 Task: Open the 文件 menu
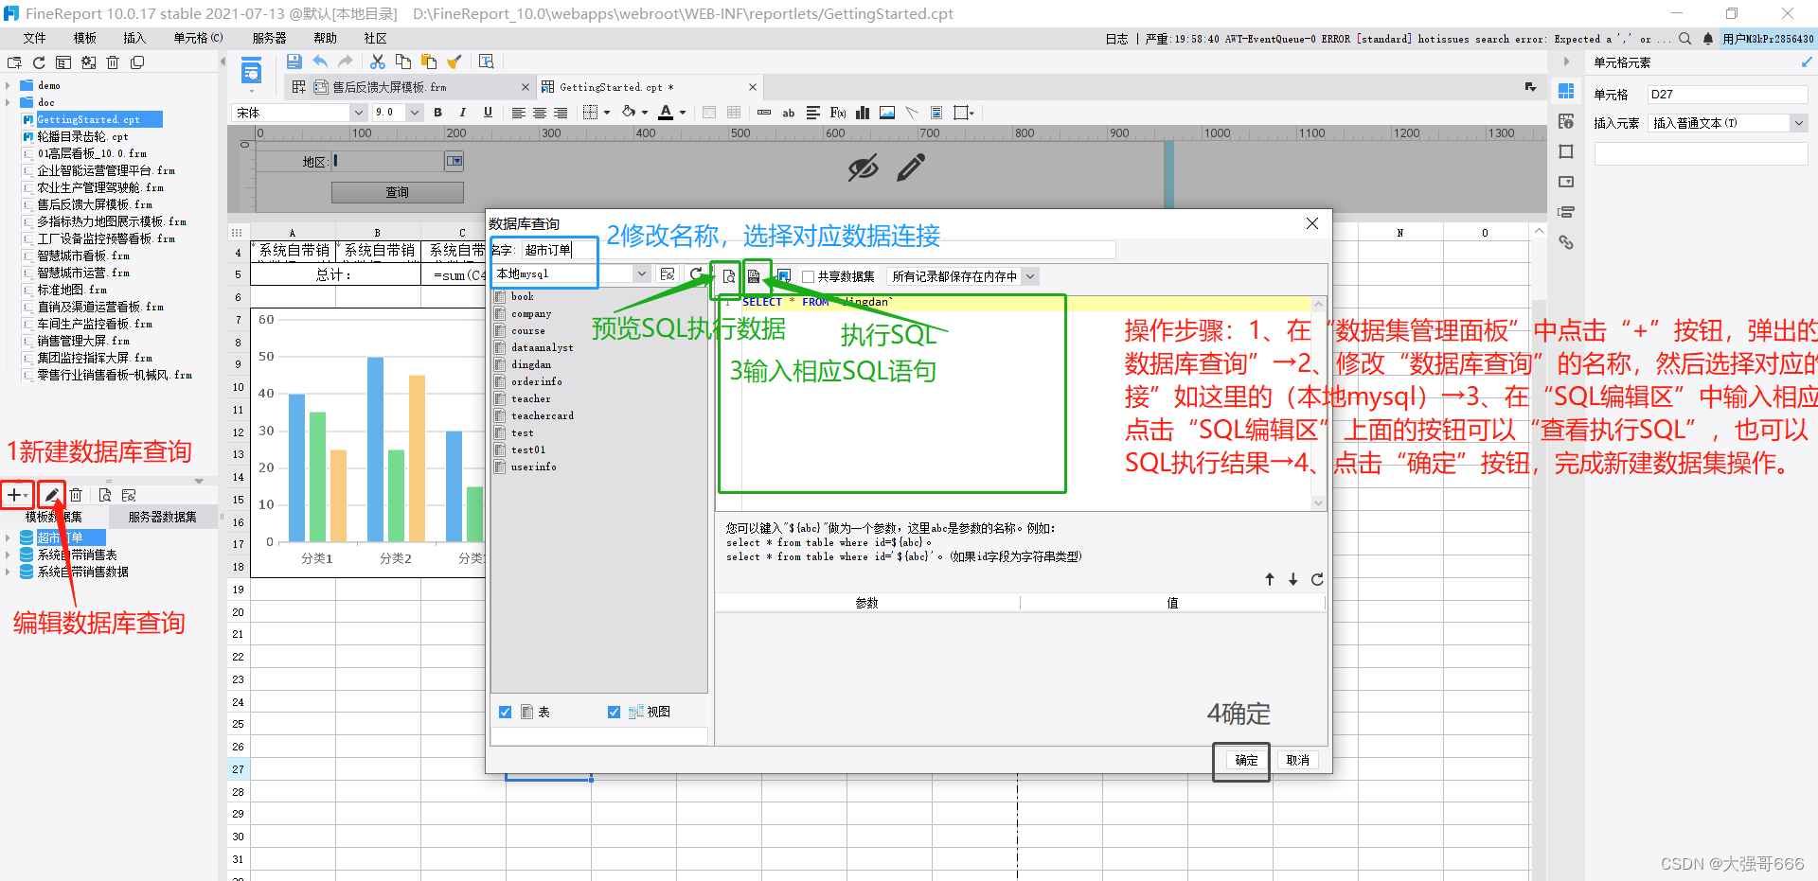coord(35,38)
